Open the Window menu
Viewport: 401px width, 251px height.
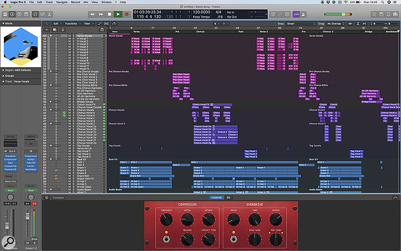pyautogui.click(x=106, y=2)
